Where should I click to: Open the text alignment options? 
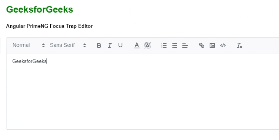coord(185,45)
